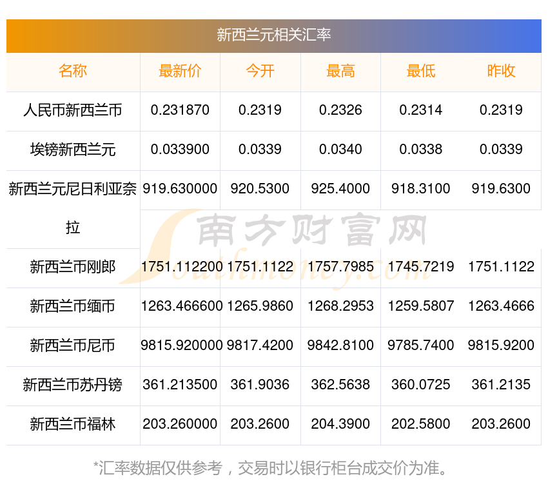
Task: Select highest value 9842.8100
Action: 340,346
